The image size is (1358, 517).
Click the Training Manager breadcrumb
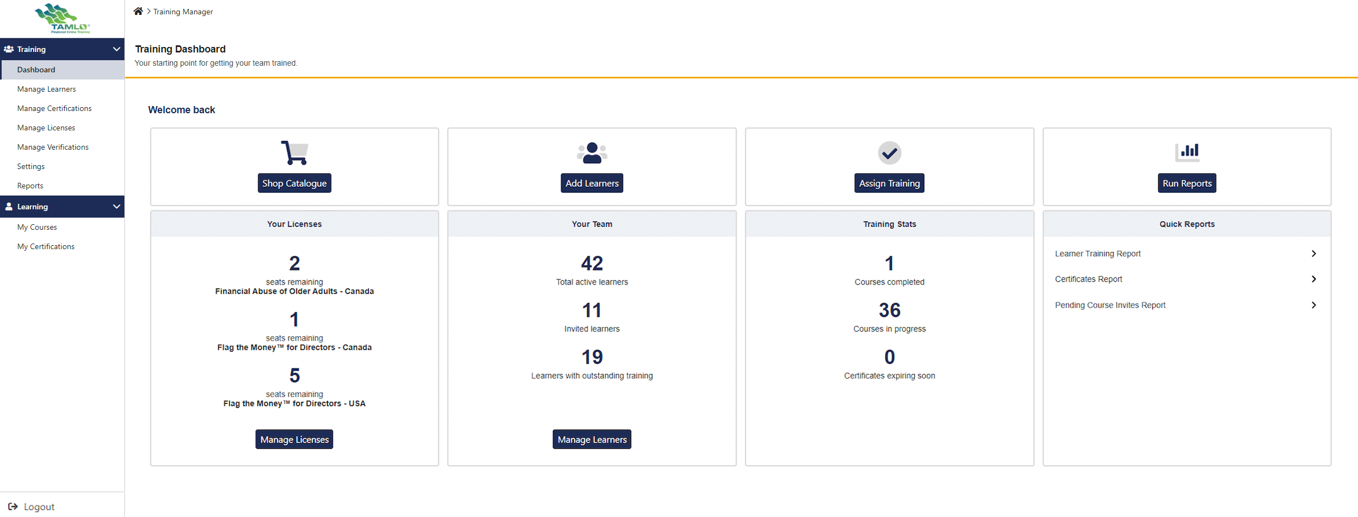pos(183,11)
